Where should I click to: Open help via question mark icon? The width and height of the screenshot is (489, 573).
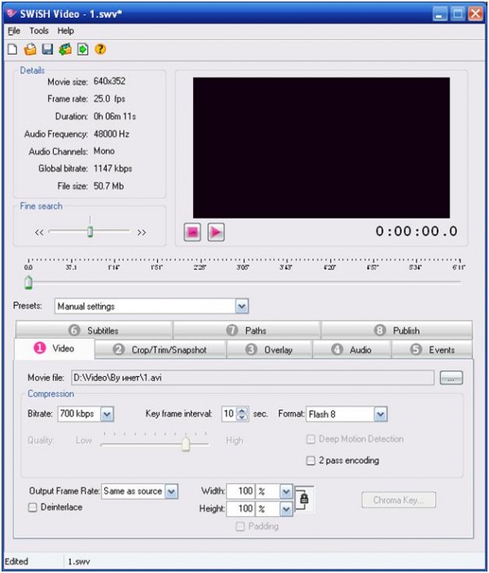point(100,49)
